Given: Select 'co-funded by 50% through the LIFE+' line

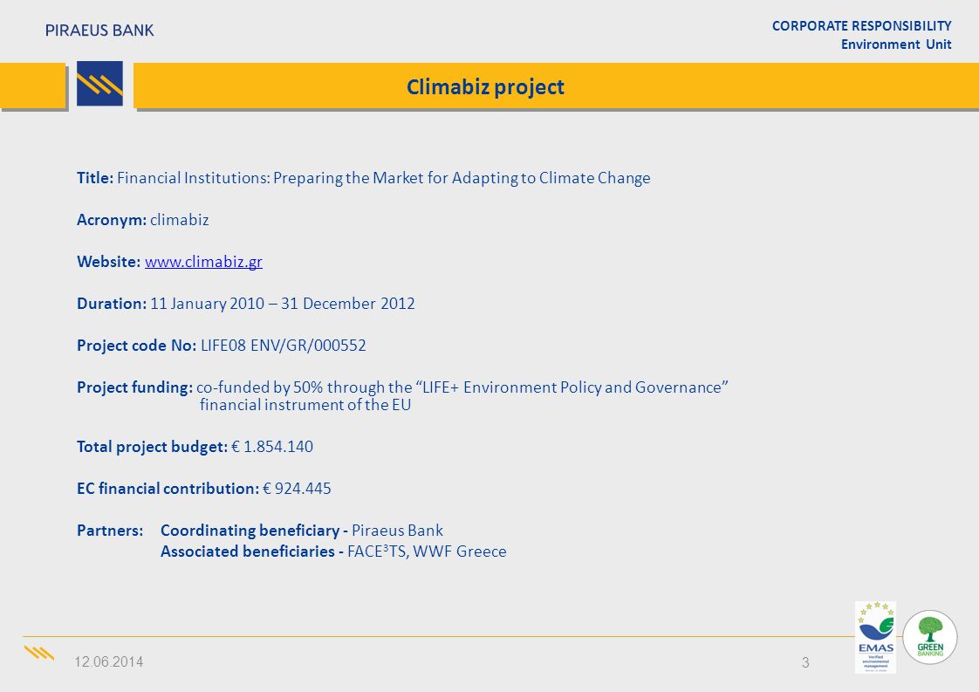Looking at the screenshot, I should 462,387.
